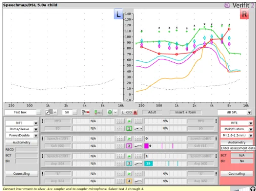Toggle the binaural link toolbar button
256x191 pixels.
[x=129, y=112]
